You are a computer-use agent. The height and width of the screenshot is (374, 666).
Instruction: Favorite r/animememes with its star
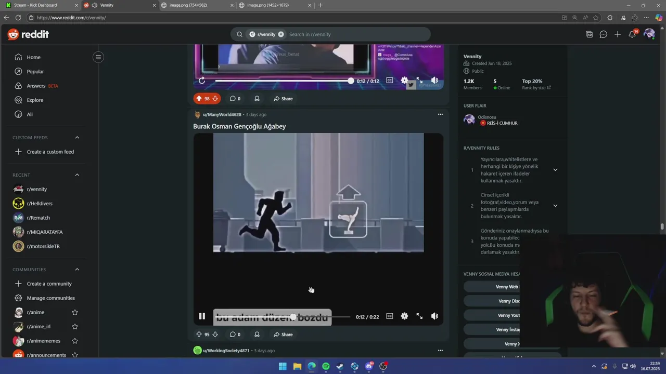[x=75, y=341]
